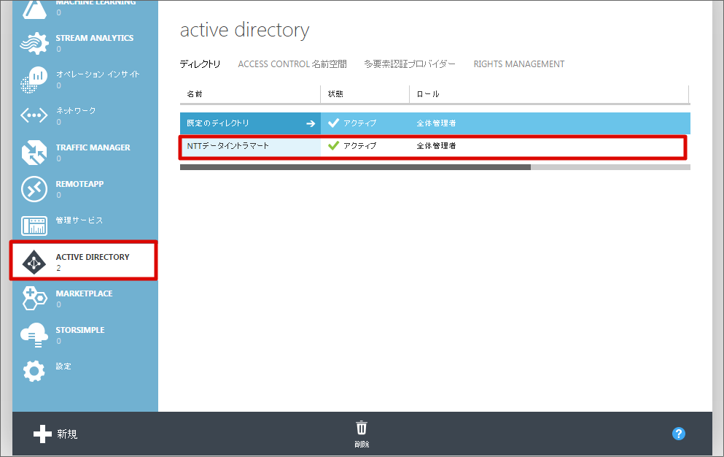Click the 管理サービス sidebar label
The width and height of the screenshot is (724, 457).
[x=79, y=220]
